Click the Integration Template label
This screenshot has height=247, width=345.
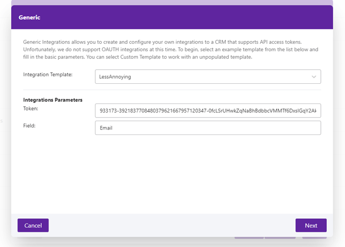click(48, 74)
